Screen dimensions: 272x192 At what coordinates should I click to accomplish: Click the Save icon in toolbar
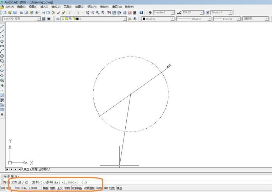point(15,12)
